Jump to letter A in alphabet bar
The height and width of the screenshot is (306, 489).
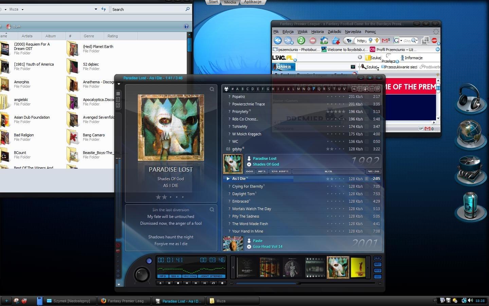click(x=237, y=89)
